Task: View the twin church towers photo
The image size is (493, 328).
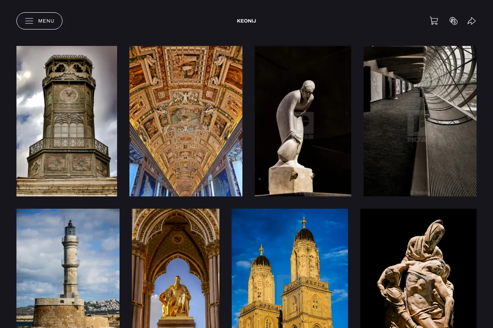Action: point(290,268)
